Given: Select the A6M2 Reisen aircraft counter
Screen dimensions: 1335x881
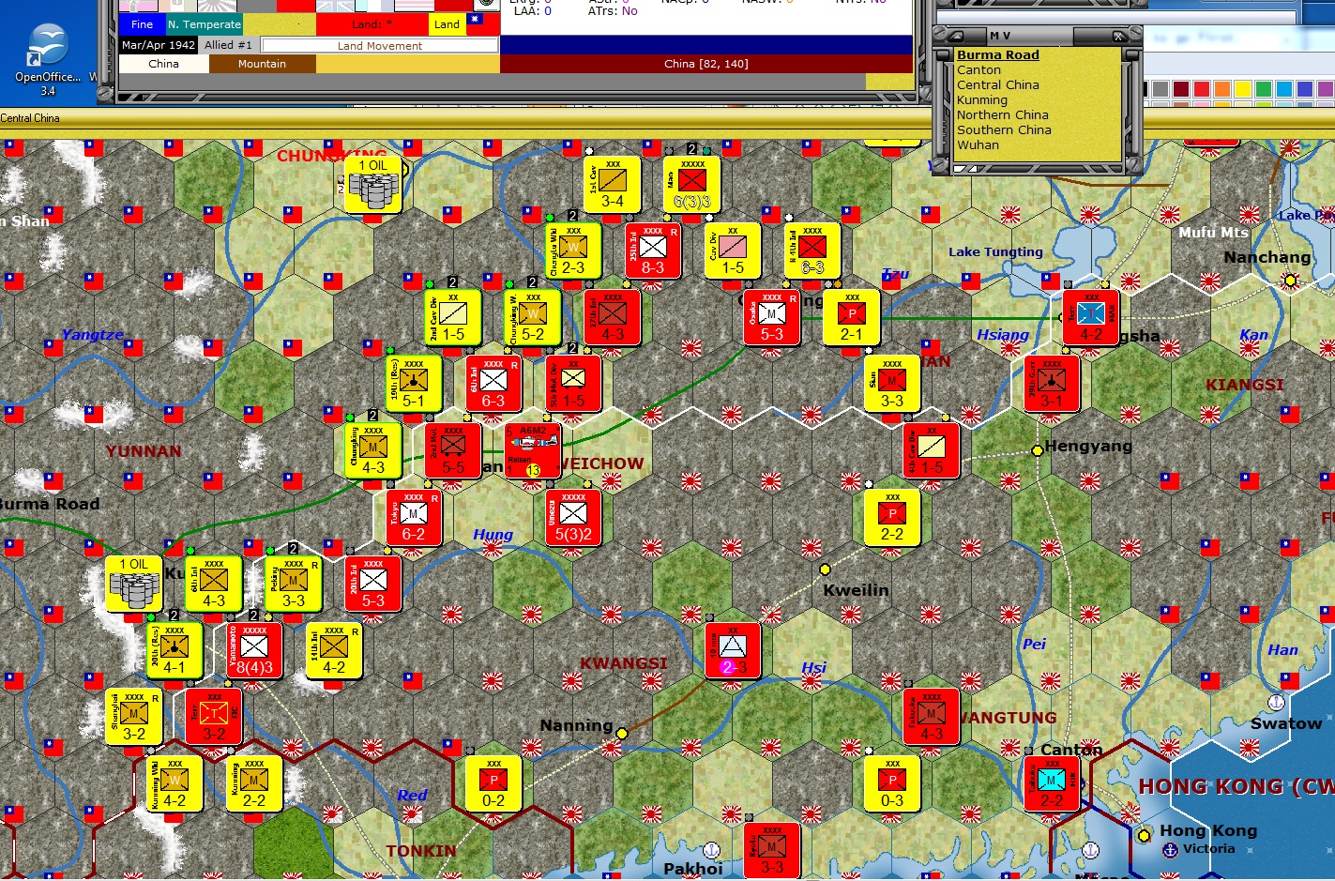Looking at the screenshot, I should [x=533, y=450].
